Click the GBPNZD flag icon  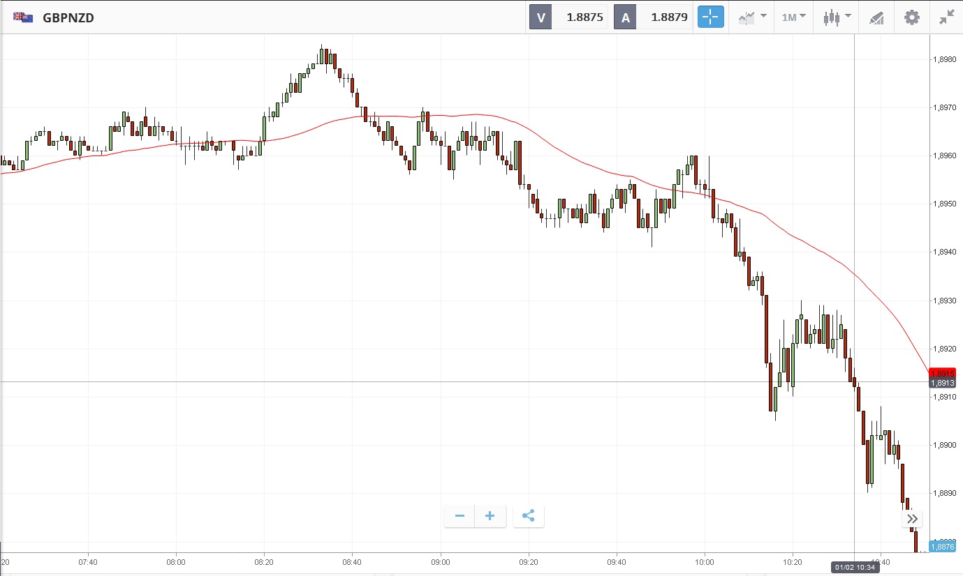(x=23, y=17)
